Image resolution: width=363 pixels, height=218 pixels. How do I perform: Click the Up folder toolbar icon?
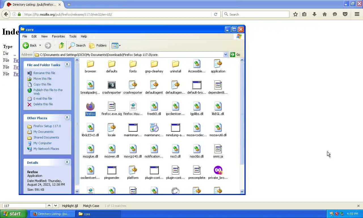pyautogui.click(x=62, y=45)
